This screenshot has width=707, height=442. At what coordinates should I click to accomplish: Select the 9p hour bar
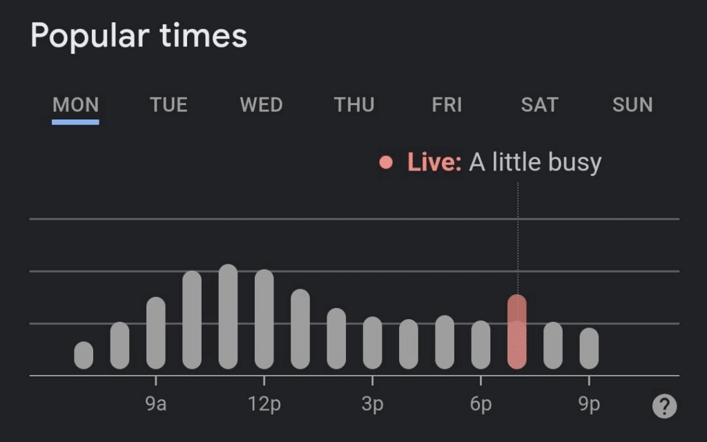click(x=589, y=349)
